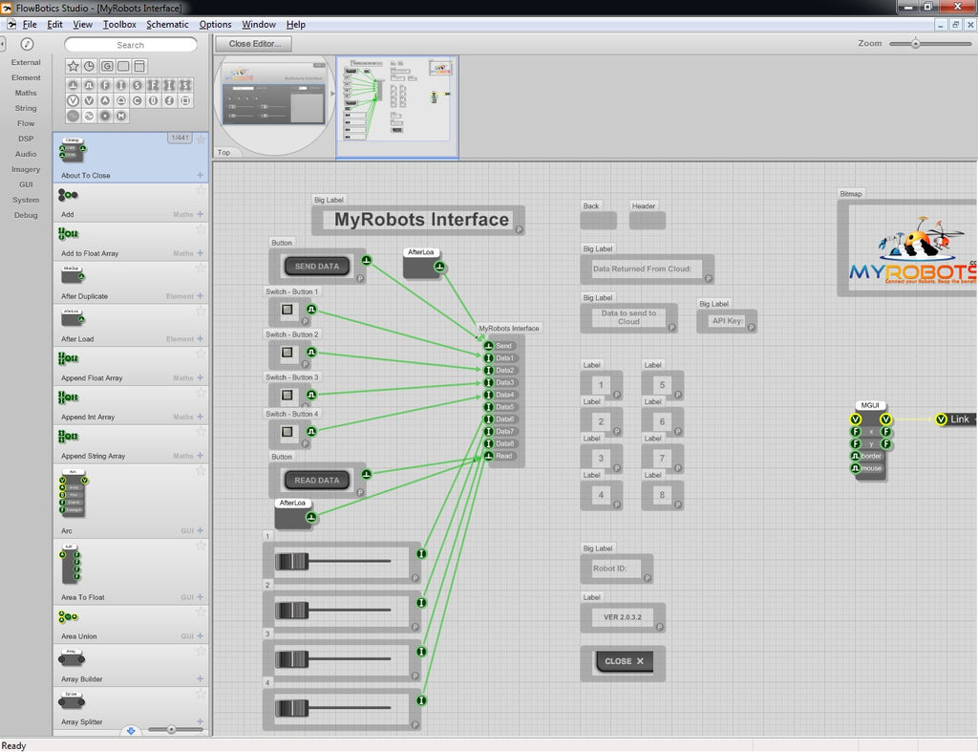This screenshot has width=978, height=752.
Task: Click the SEND DATA button
Action: pos(316,267)
